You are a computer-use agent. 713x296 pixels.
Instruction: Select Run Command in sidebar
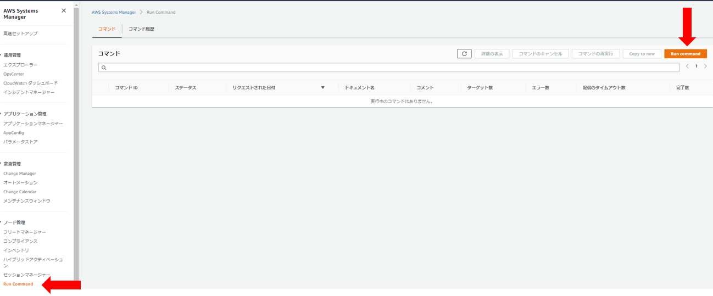click(x=18, y=284)
